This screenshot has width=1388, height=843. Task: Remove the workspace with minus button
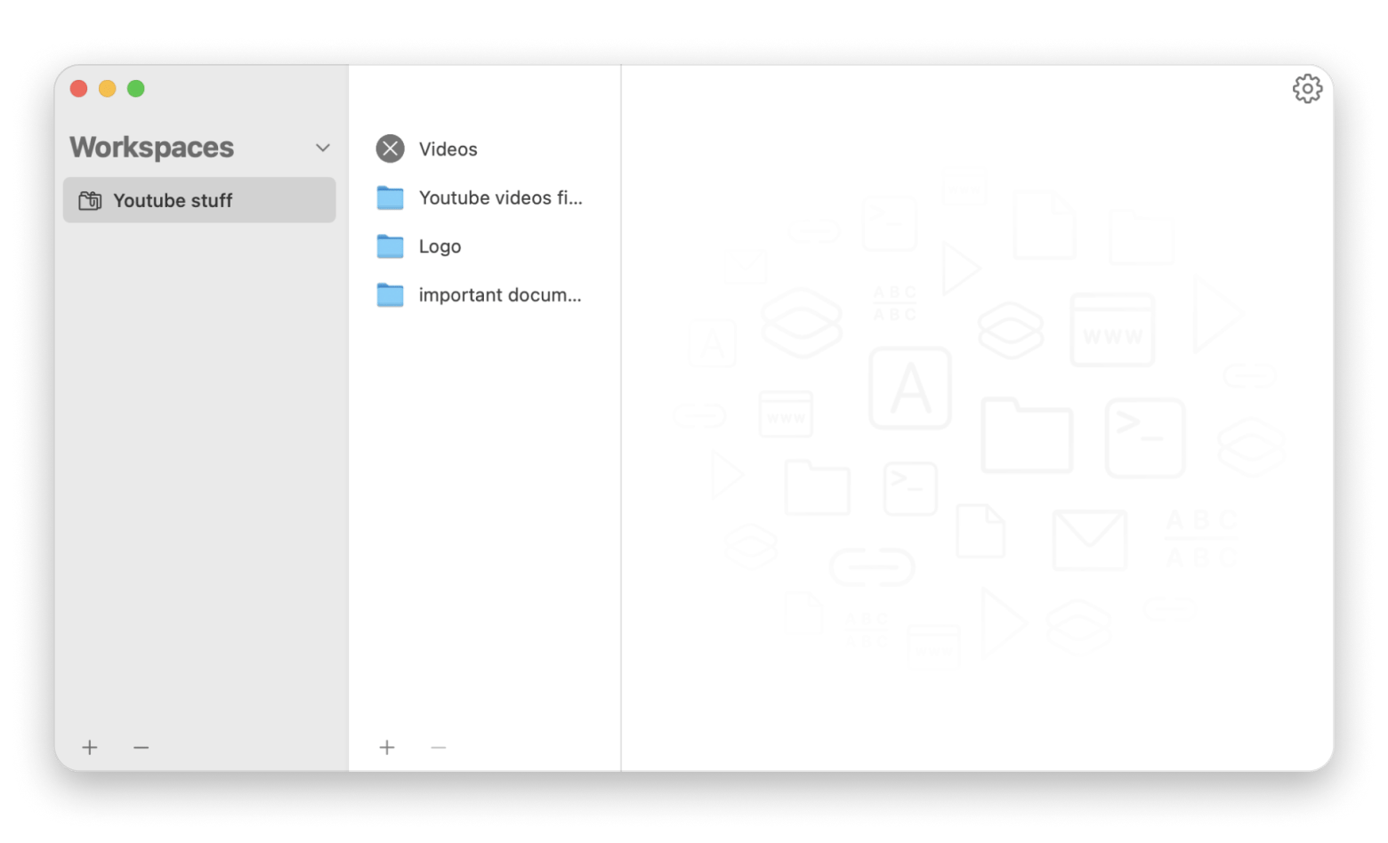(141, 748)
